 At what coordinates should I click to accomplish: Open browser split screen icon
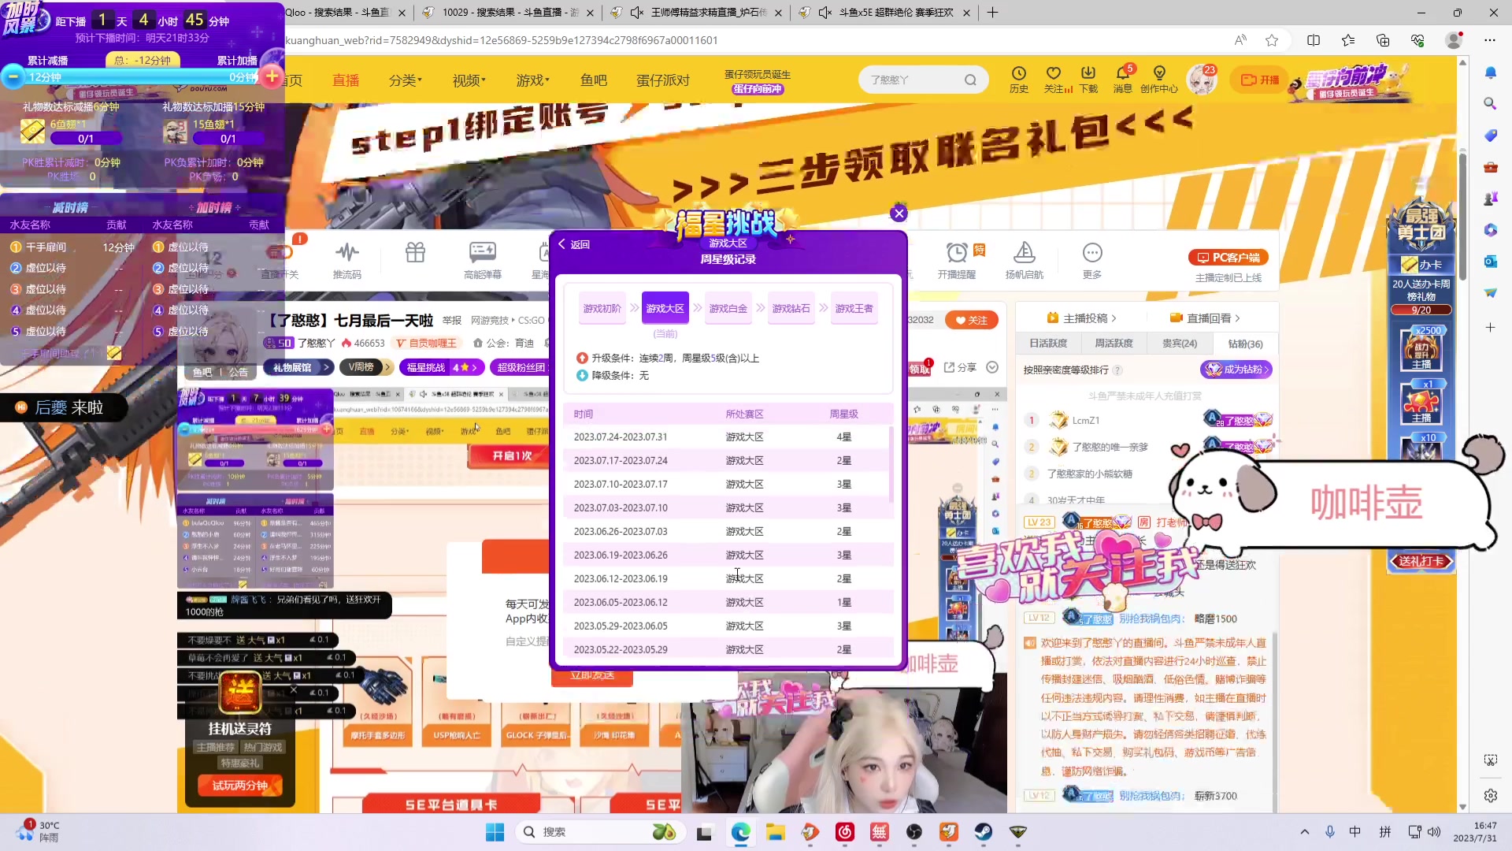1313,40
